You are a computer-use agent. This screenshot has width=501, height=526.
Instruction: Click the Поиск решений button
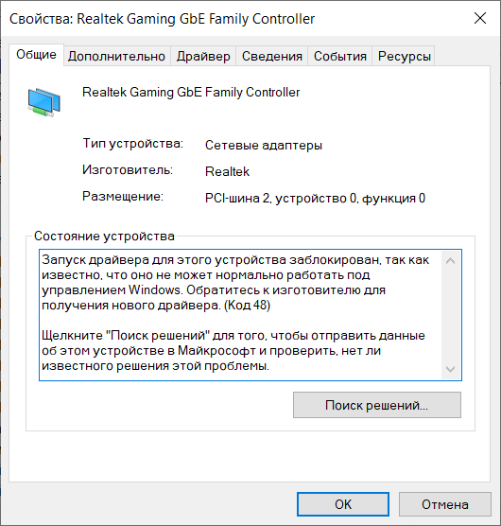tap(377, 405)
